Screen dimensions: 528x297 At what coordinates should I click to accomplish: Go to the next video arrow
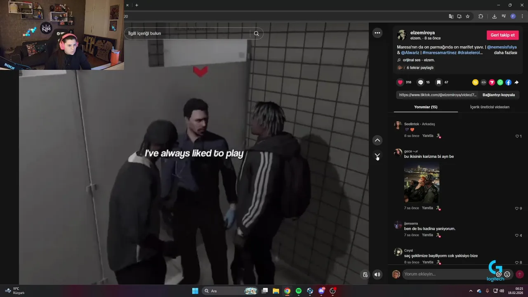377,156
